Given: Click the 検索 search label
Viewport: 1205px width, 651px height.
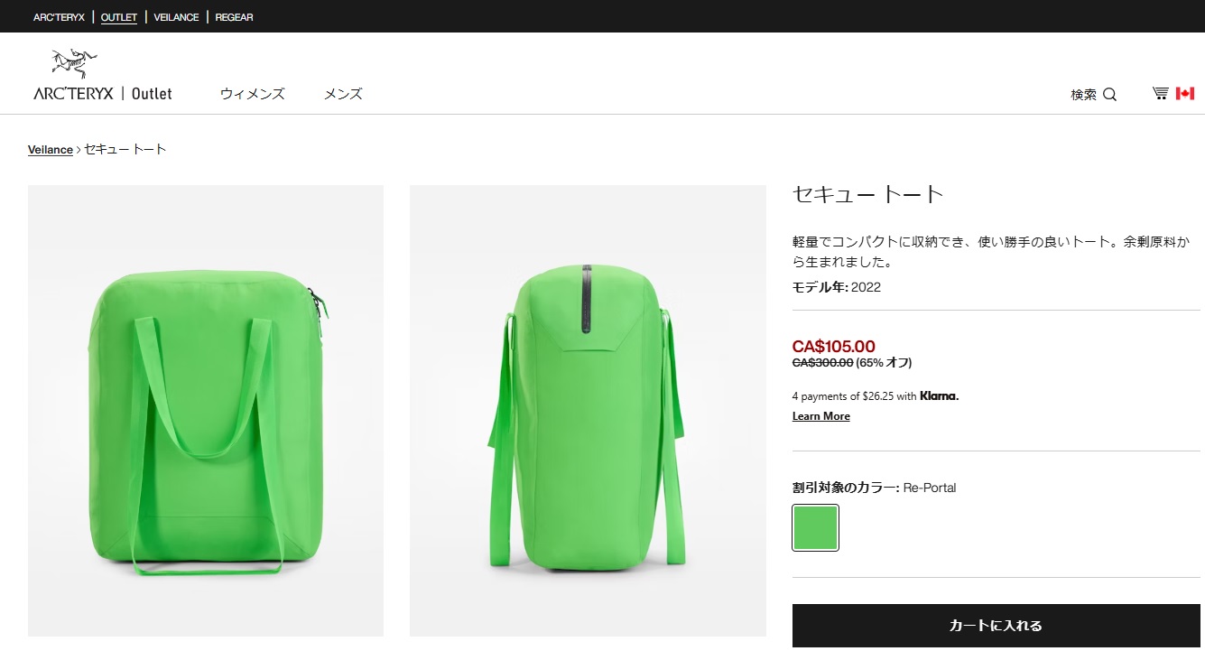Looking at the screenshot, I should pyautogui.click(x=1083, y=95).
